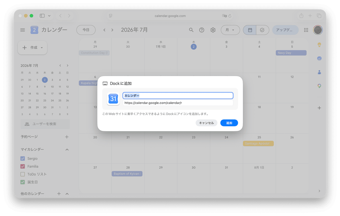The width and height of the screenshot is (340, 216).
Task: Click the 追加 button in the dialog
Action: 229,123
